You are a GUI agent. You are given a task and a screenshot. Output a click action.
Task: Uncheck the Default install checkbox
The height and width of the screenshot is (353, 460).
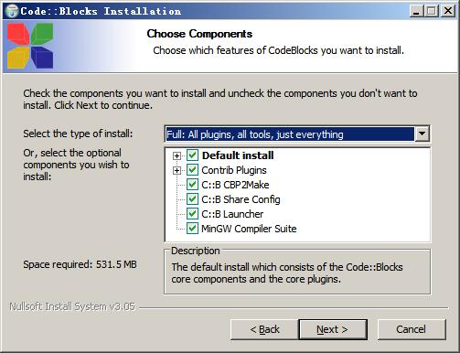[x=192, y=155]
